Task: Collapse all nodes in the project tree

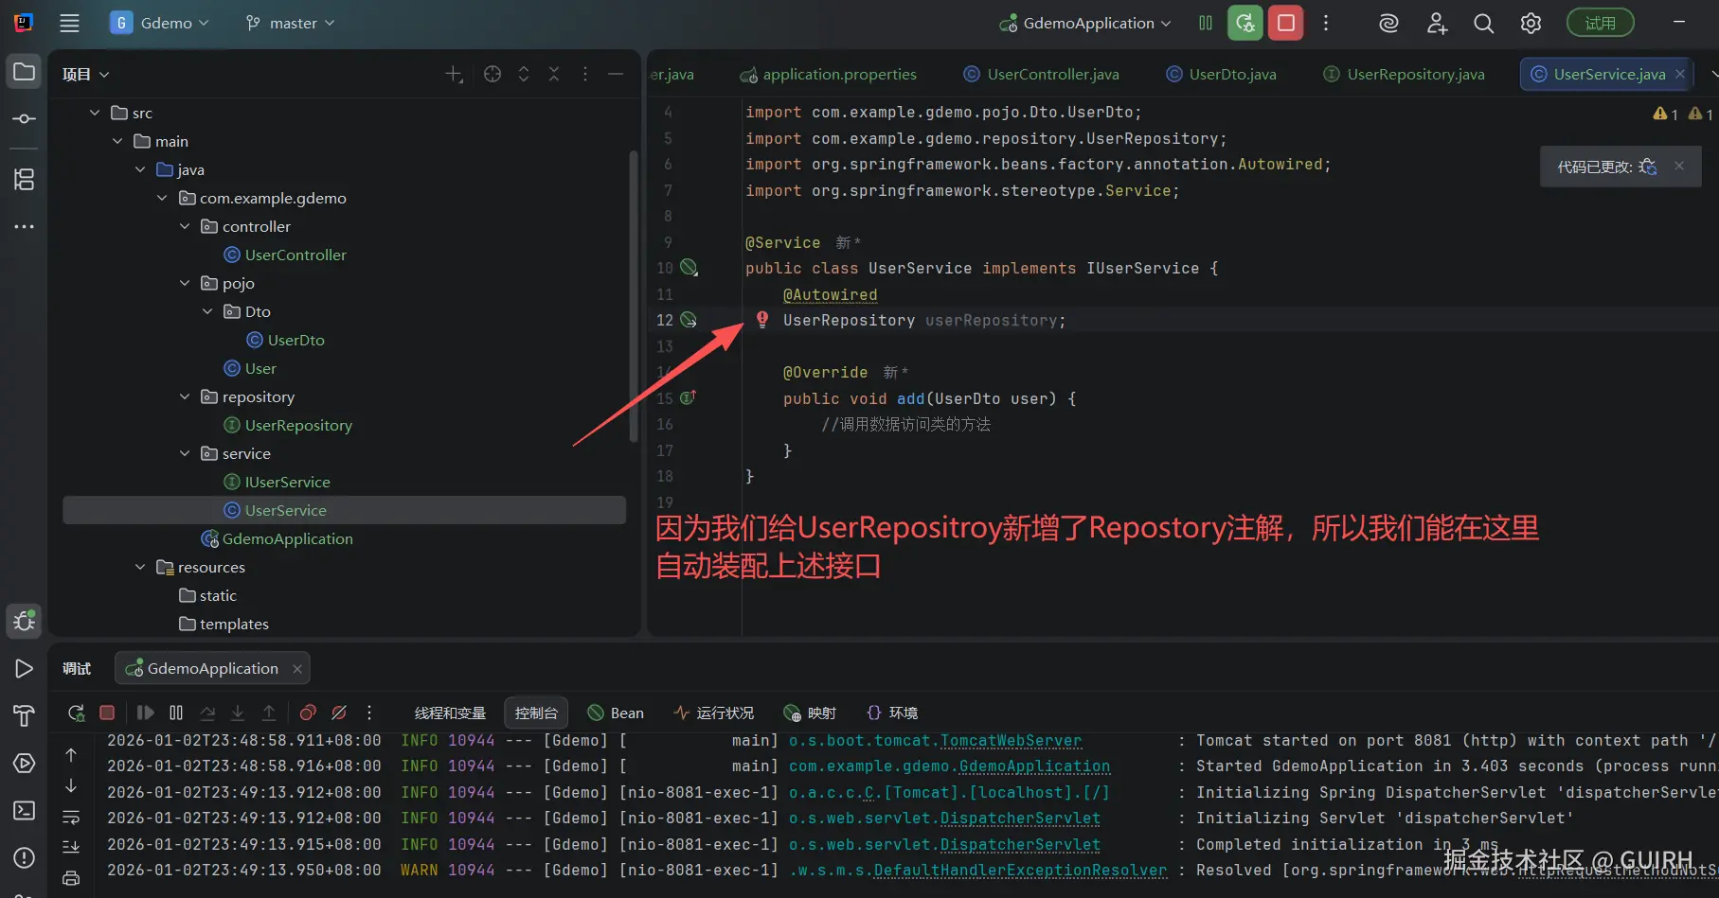Action: [x=554, y=75]
